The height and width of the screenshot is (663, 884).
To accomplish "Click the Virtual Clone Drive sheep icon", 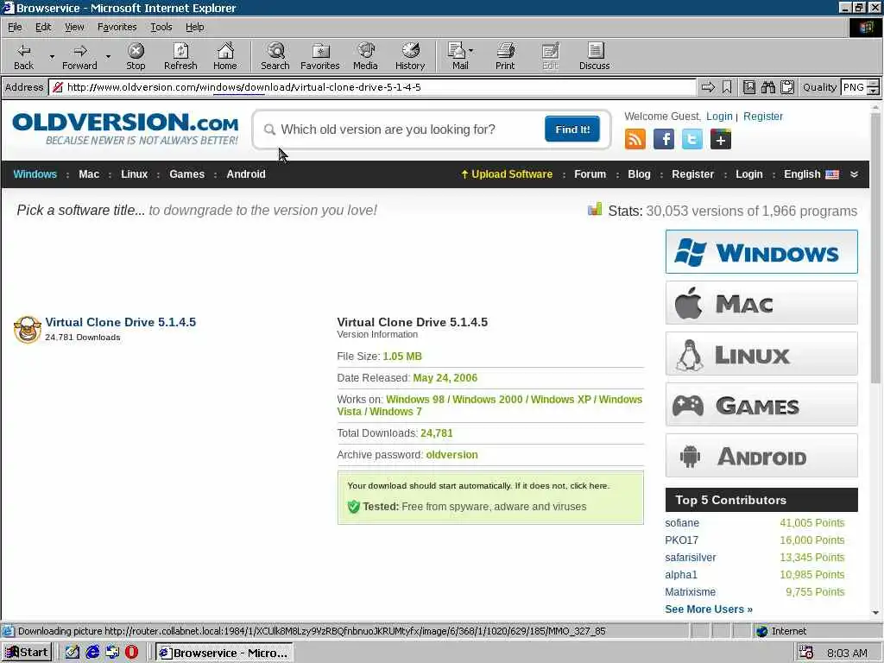I will [27, 329].
